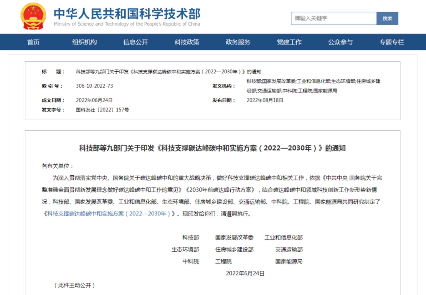426x295 pixels.
Task: Open the 科技政策 menu item
Action: [x=187, y=42]
